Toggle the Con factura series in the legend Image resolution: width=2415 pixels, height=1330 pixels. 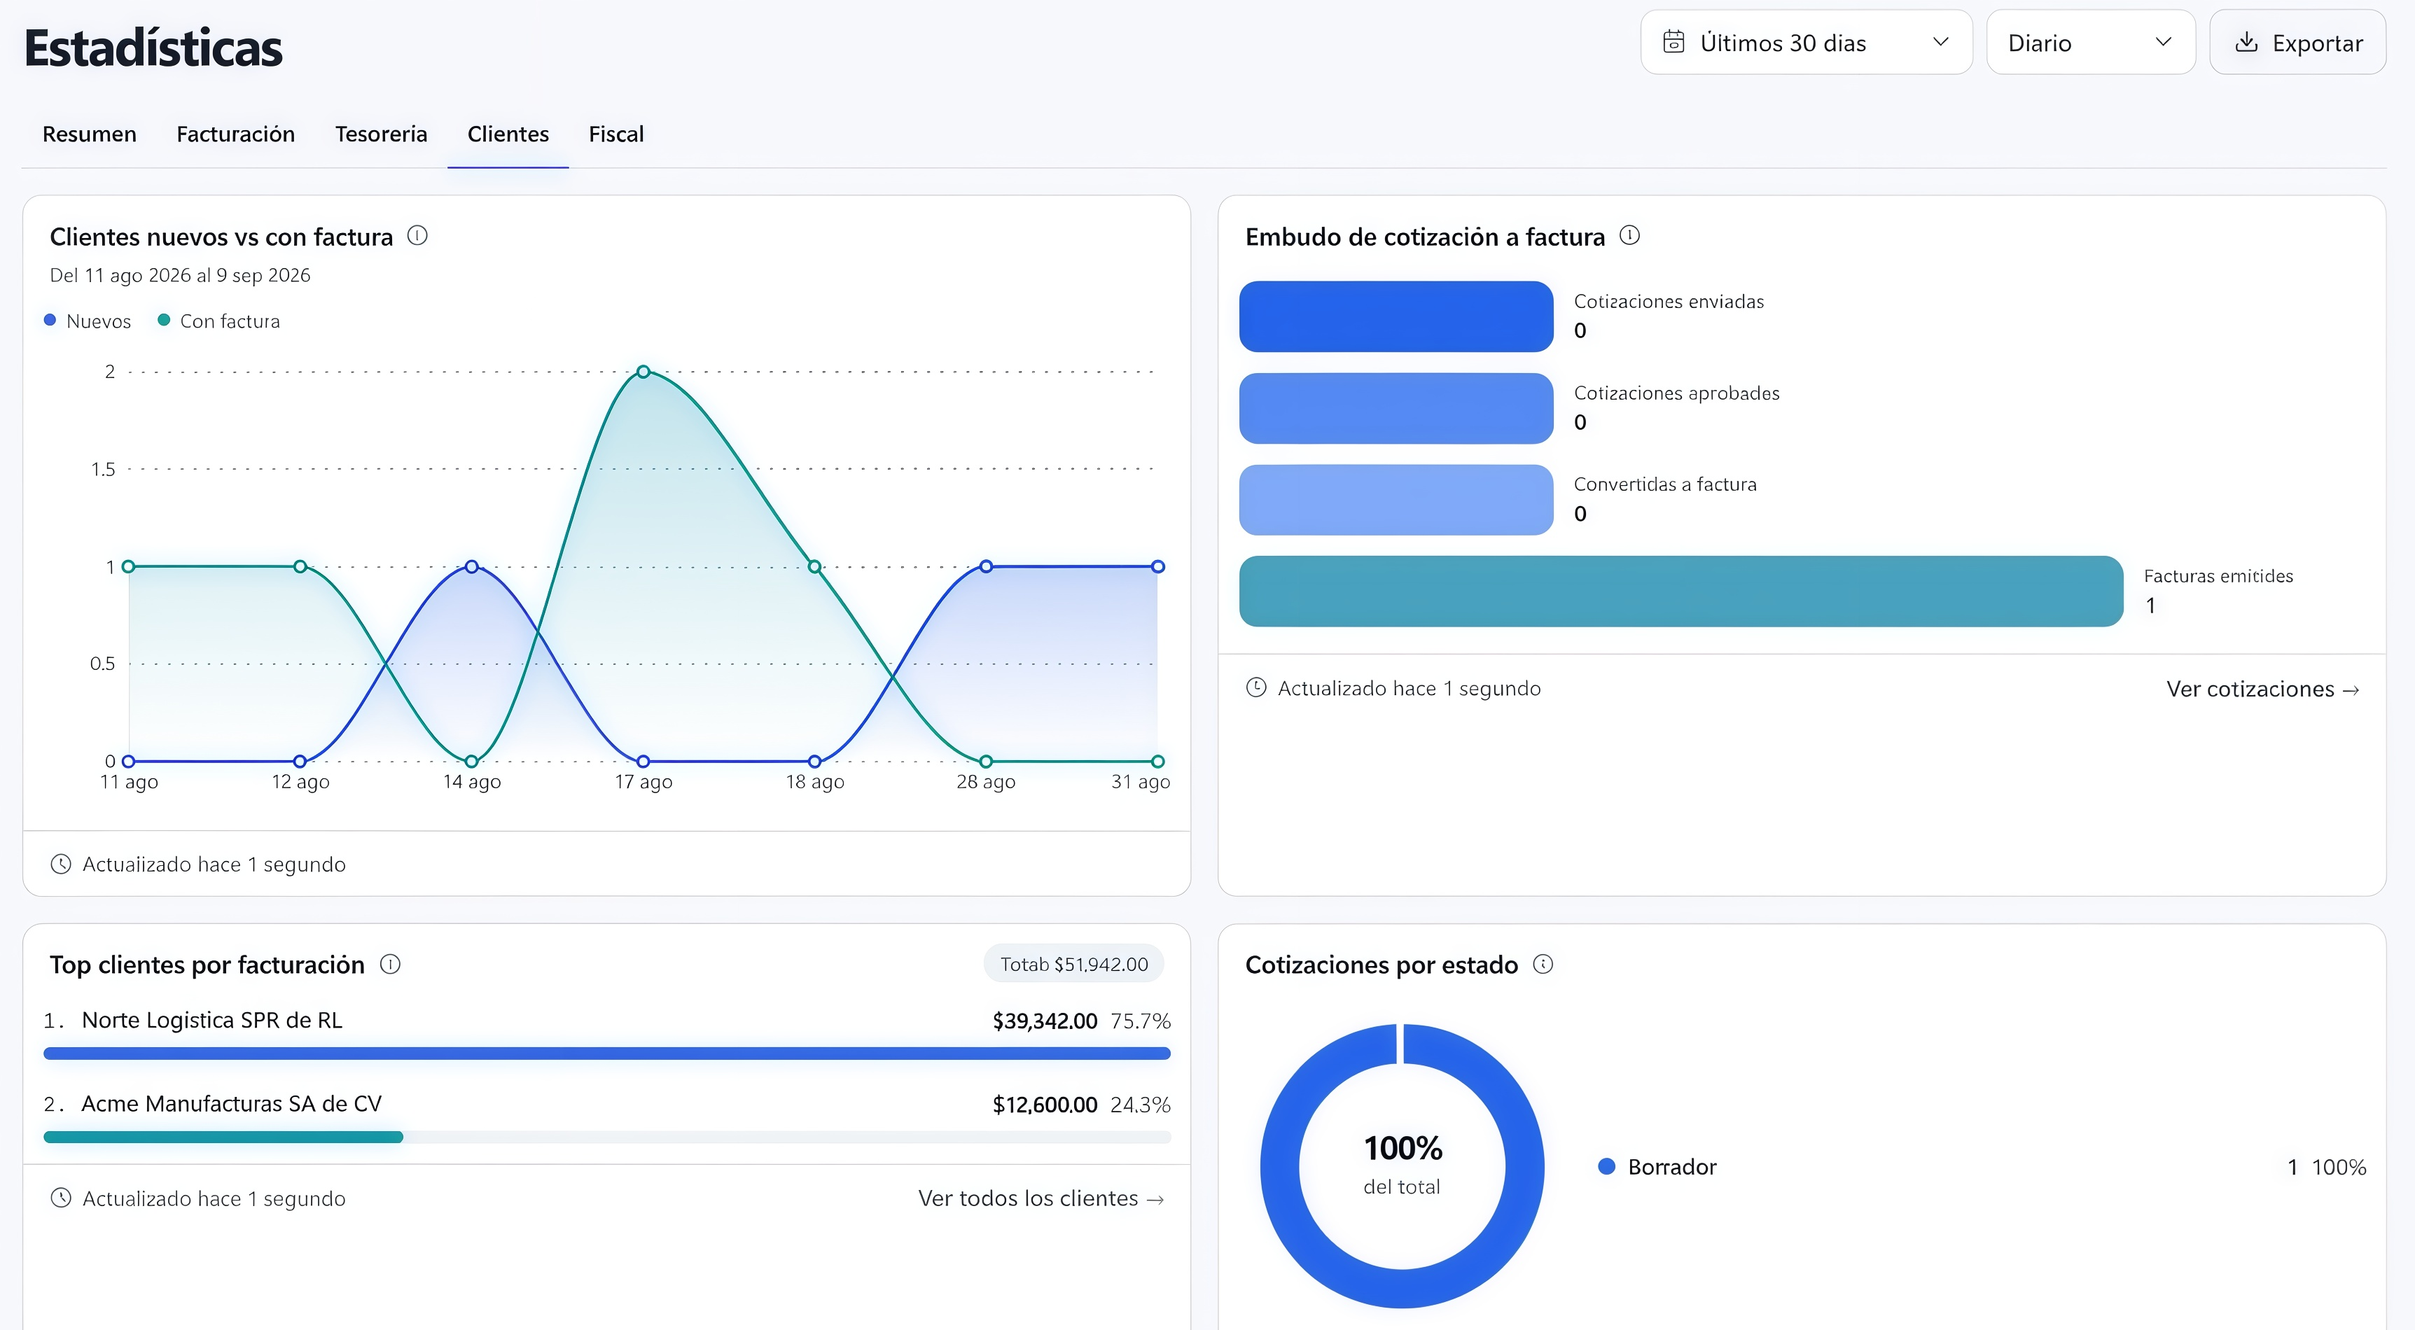(218, 321)
